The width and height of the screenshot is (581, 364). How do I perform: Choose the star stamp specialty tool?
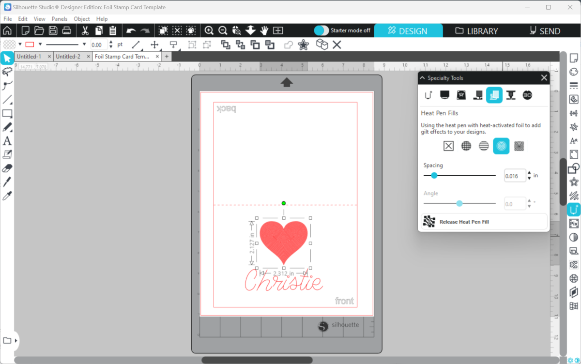(x=461, y=95)
